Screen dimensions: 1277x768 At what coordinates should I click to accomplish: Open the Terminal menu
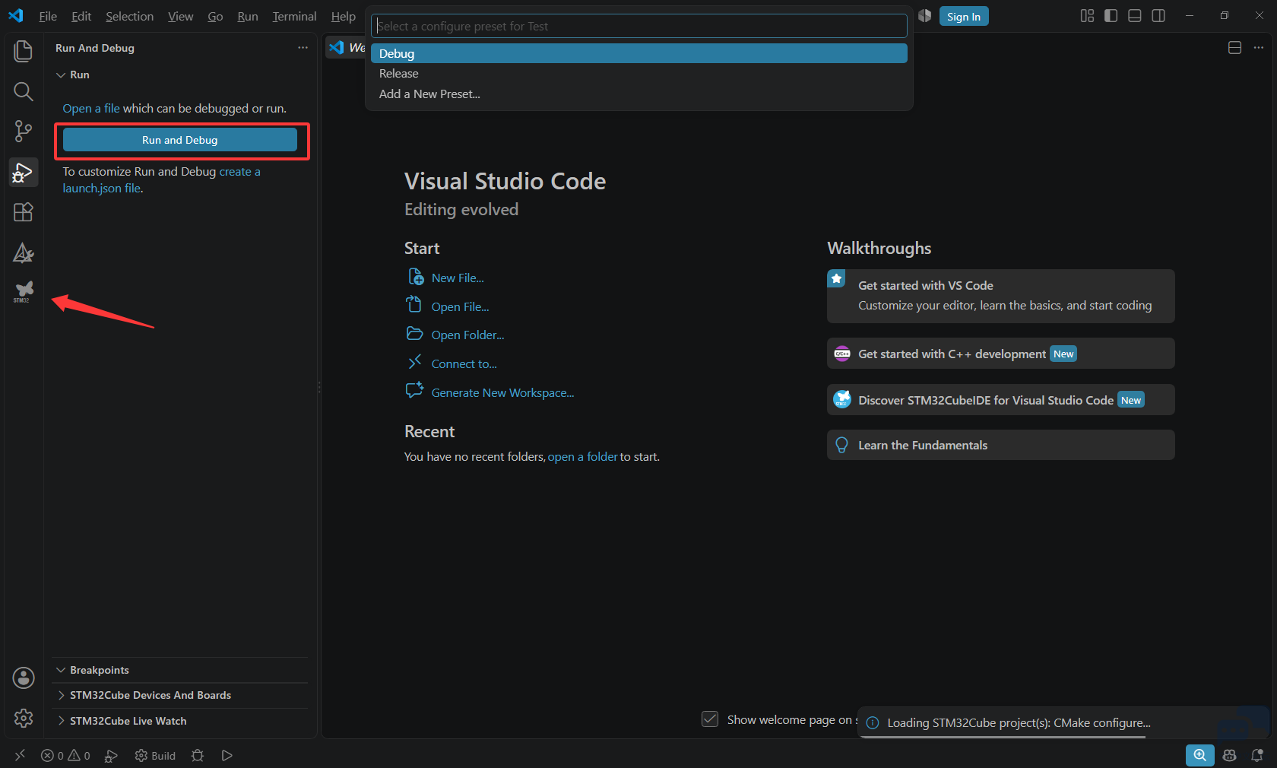[294, 16]
